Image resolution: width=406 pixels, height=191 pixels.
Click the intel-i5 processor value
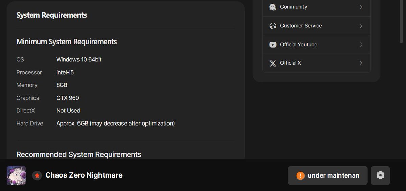65,73
